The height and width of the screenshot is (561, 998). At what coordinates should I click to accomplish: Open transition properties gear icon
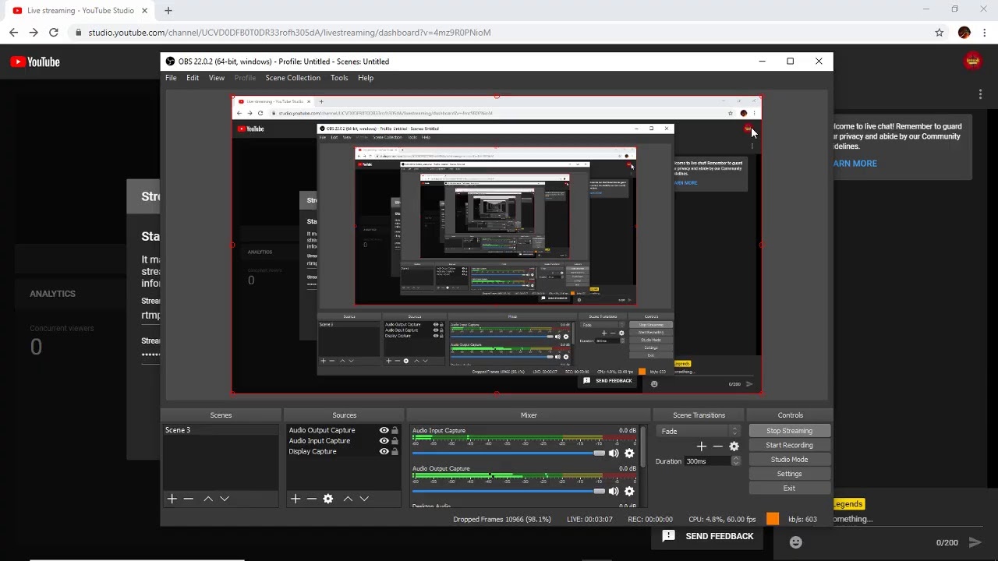734,446
